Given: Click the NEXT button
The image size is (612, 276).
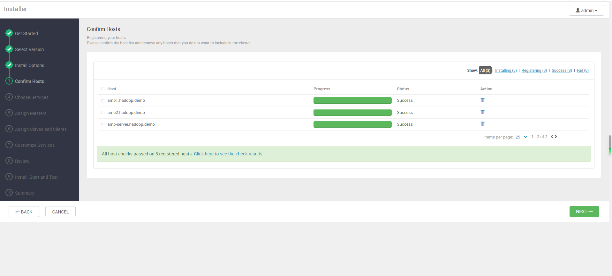Looking at the screenshot, I should [584, 212].
